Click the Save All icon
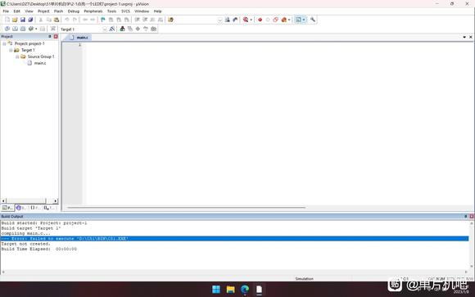Viewport: 475px width, 297px height. 30,20
